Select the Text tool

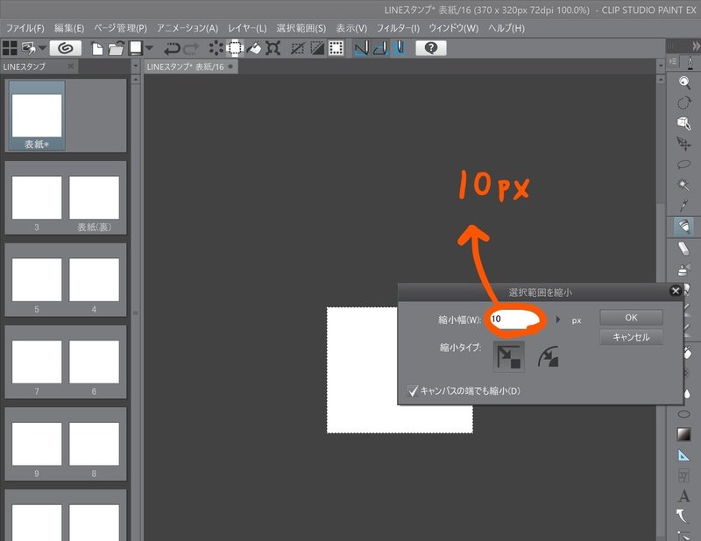683,495
